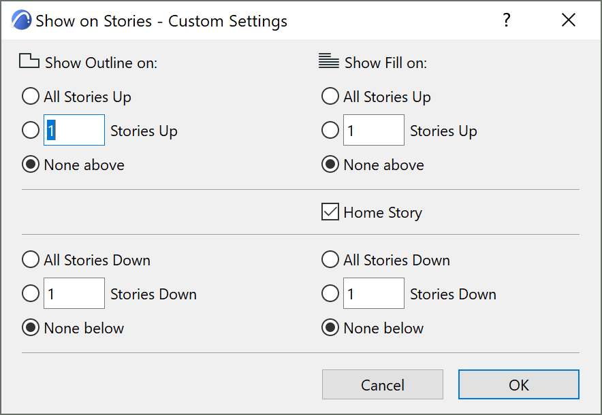Select outline numbered Stories Up radio button
Viewport: 602px width, 415px height.
[x=31, y=130]
